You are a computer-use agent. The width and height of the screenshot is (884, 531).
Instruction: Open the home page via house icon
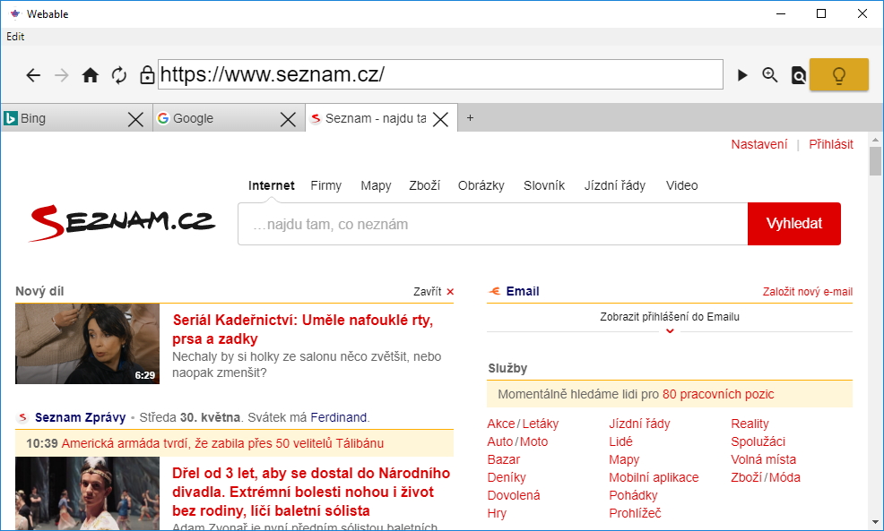[x=91, y=75]
